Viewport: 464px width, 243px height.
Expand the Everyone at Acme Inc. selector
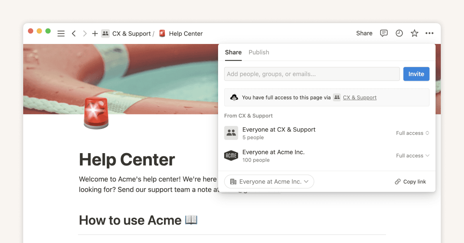(x=269, y=181)
